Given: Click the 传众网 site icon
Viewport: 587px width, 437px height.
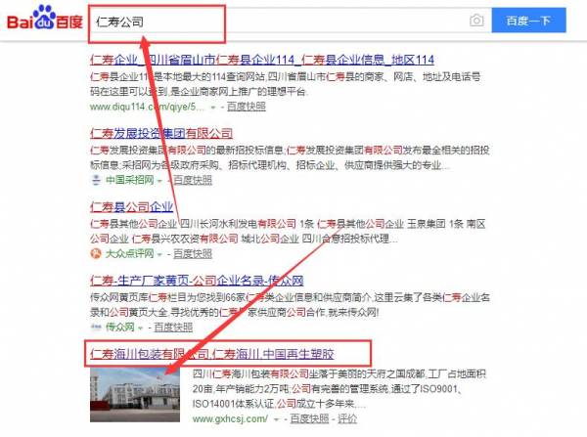Looking at the screenshot, I should [96, 328].
